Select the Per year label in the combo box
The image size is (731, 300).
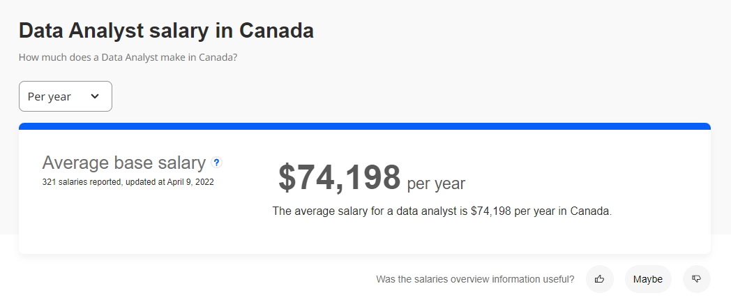pos(50,96)
